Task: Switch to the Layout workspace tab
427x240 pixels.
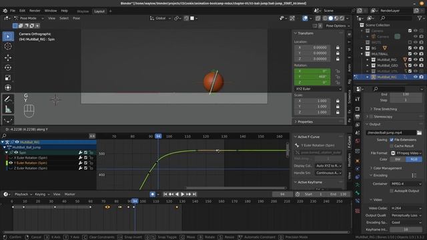Action: click(x=99, y=11)
